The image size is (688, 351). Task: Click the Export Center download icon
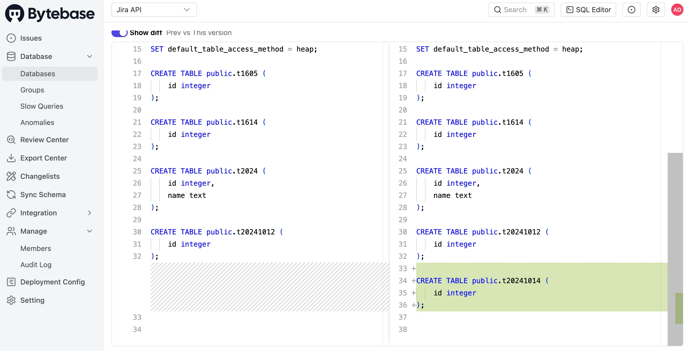11,158
